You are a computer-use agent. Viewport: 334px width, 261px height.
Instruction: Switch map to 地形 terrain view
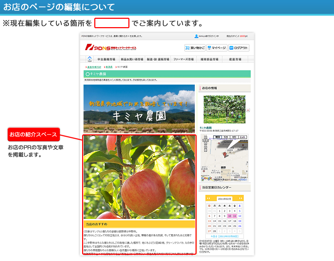(x=234, y=137)
